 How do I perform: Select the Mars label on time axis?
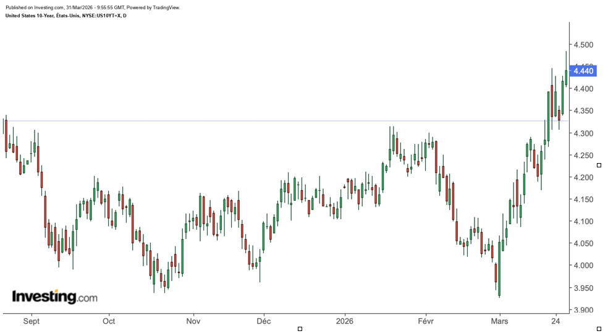coord(499,321)
